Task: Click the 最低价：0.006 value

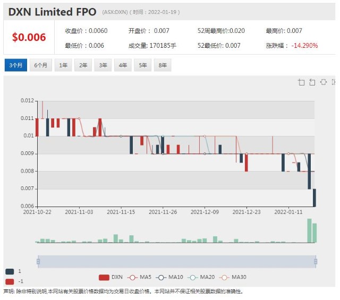Action: (x=84, y=46)
